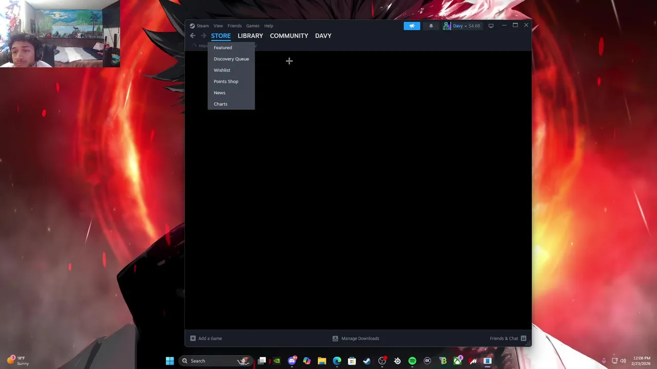This screenshot has height=369, width=657.
Task: Launch Microsoft Edge from taskbar
Action: [x=337, y=361]
